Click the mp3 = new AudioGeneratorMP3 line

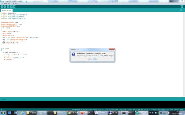[x=14, y=41]
